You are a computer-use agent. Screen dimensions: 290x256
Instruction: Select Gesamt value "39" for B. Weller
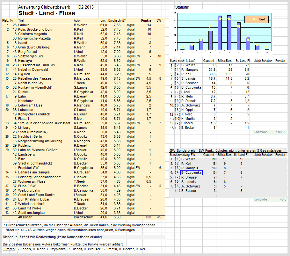(x=214, y=65)
